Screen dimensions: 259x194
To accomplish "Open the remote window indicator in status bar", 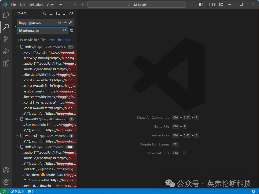I will click(x=4, y=191).
